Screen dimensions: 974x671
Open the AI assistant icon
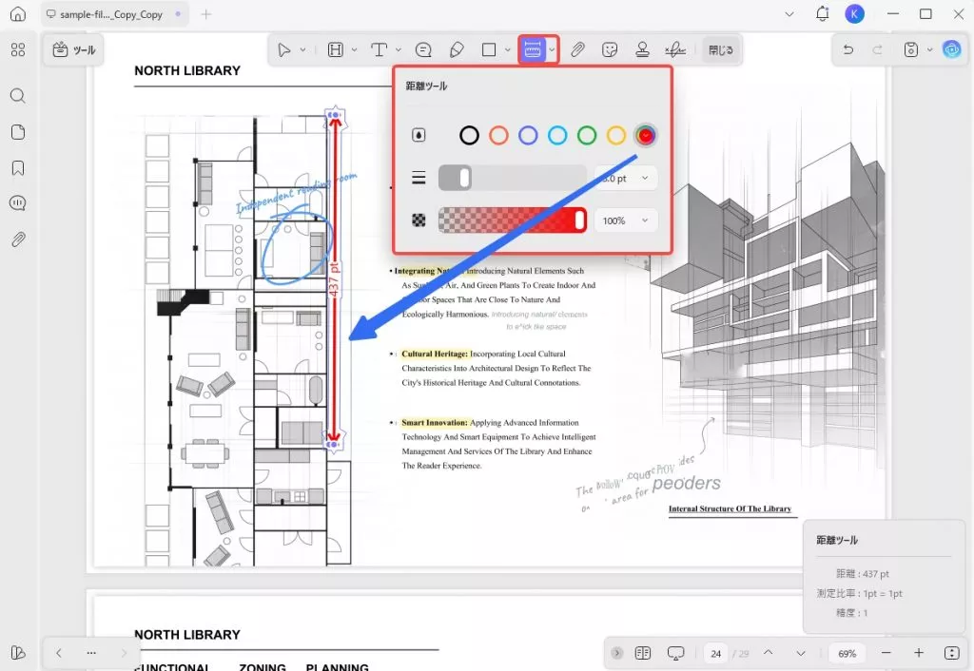[951, 49]
